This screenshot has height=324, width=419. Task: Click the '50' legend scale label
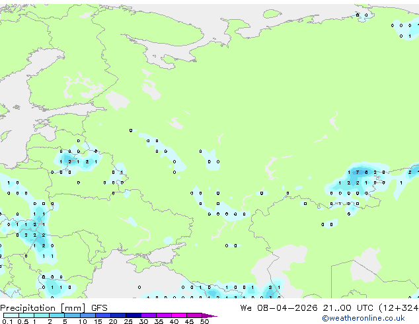click(x=205, y=321)
